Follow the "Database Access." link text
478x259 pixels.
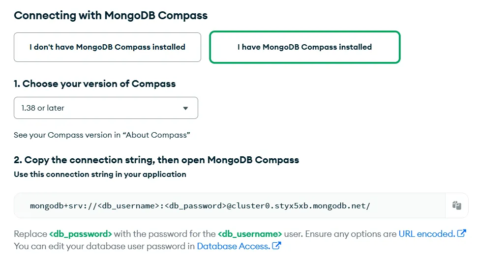[233, 246]
